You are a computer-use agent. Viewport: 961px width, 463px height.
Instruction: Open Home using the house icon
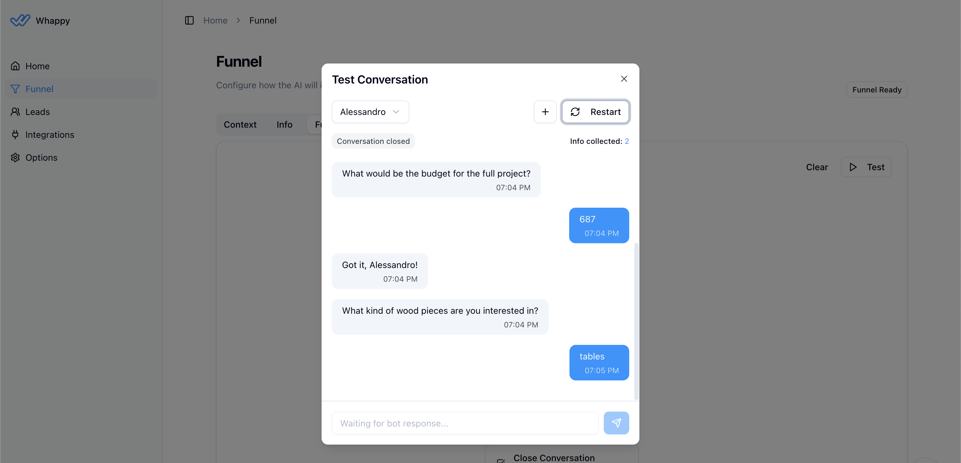15,66
